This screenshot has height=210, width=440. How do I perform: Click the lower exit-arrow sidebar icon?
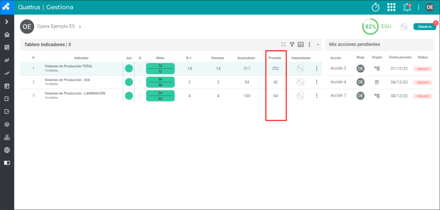point(7,112)
